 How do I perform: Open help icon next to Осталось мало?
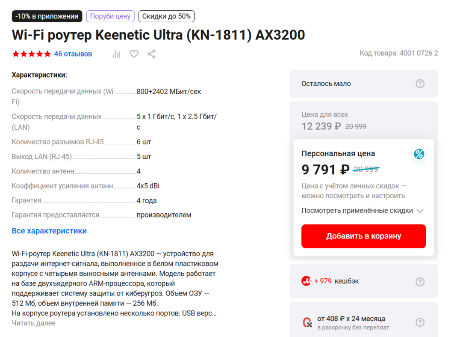tap(420, 84)
